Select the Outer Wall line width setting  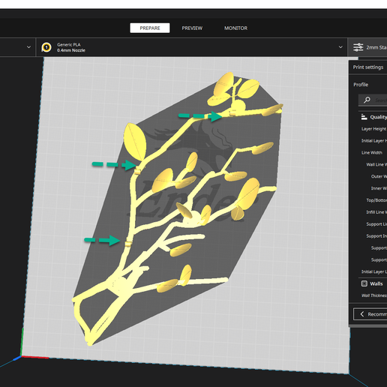click(x=379, y=176)
